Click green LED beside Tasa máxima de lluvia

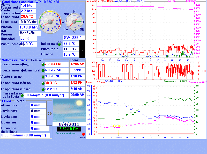click(x=22, y=95)
